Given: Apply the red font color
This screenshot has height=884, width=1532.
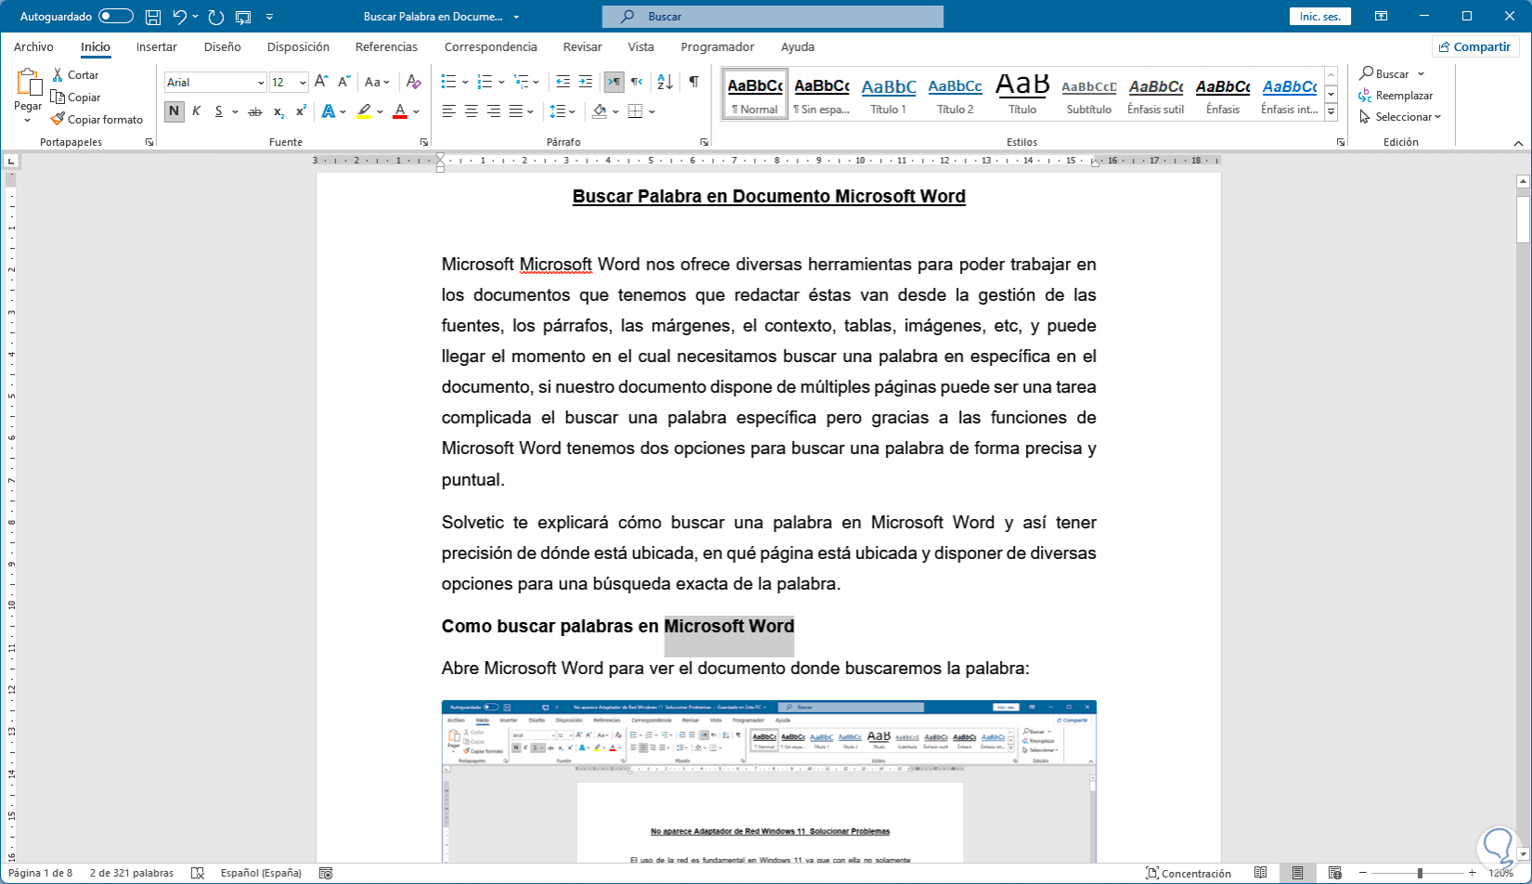Looking at the screenshot, I should tap(400, 111).
